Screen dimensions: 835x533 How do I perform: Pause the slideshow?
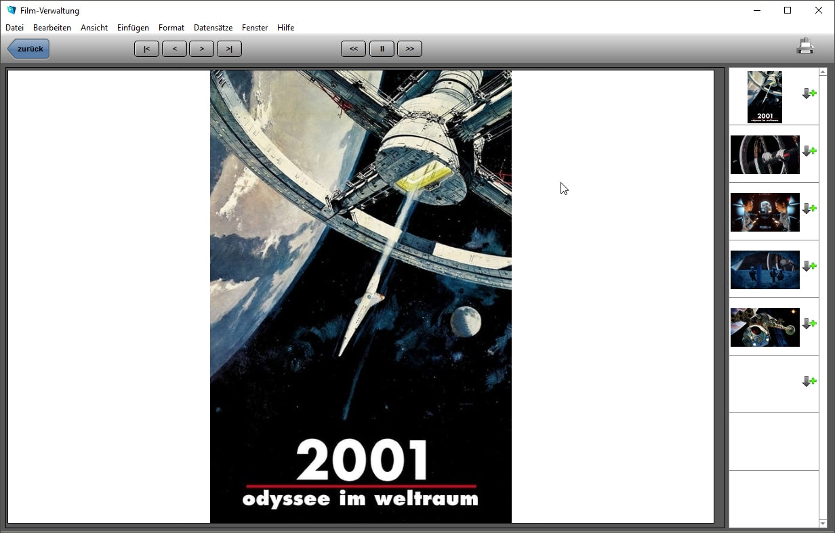(382, 49)
